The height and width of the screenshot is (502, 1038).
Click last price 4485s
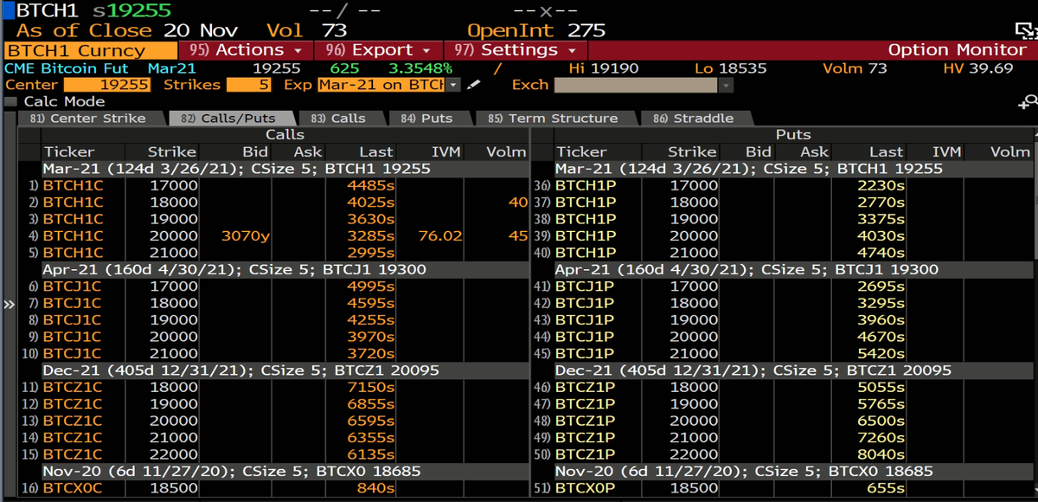tap(371, 185)
